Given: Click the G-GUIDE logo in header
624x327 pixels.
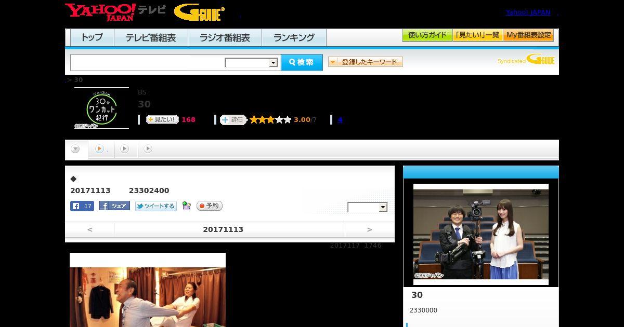Looking at the screenshot, I should (x=199, y=12).
